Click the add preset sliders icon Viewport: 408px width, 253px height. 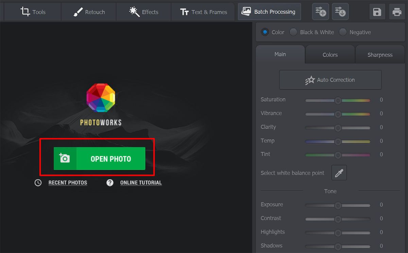click(320, 12)
